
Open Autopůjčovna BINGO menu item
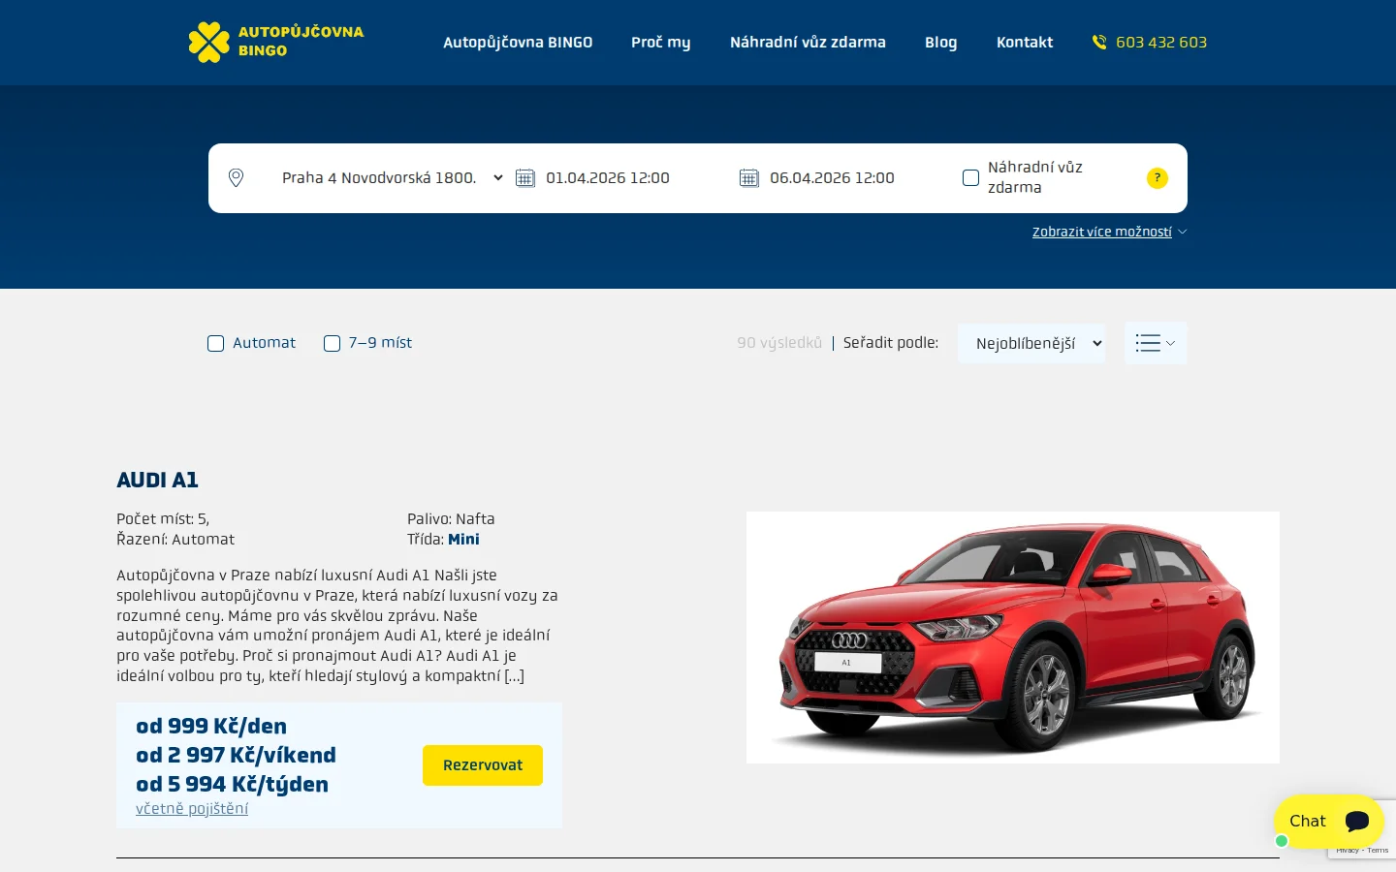point(518,42)
